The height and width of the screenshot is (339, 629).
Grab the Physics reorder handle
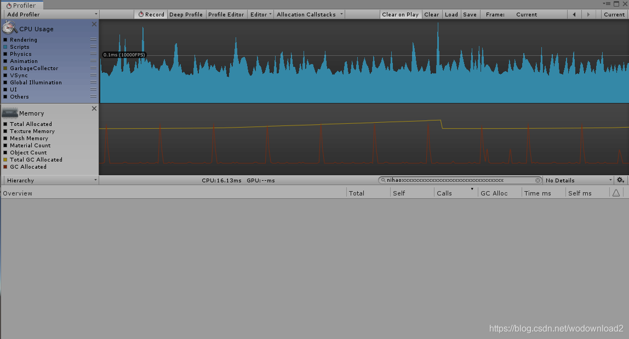tap(93, 54)
